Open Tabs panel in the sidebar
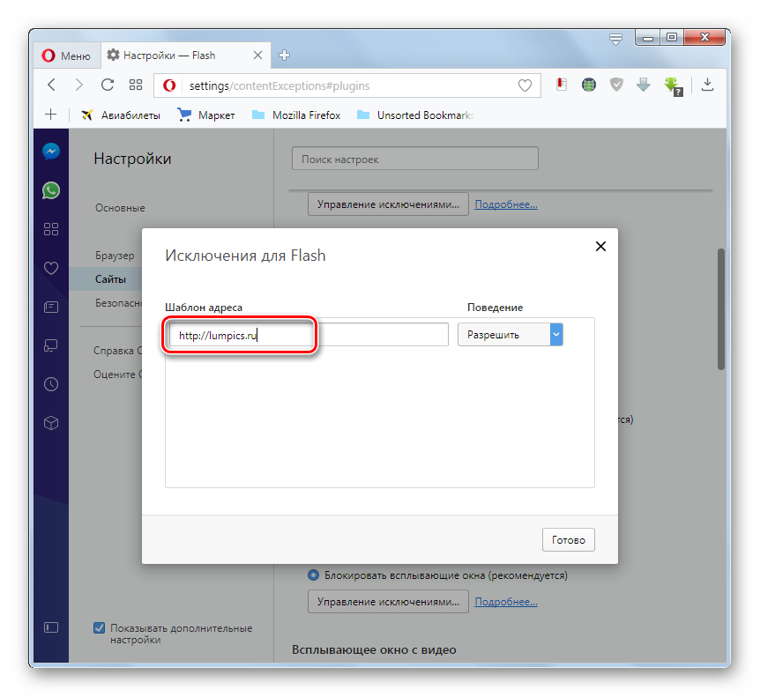The height and width of the screenshot is (697, 760). pyautogui.click(x=51, y=345)
